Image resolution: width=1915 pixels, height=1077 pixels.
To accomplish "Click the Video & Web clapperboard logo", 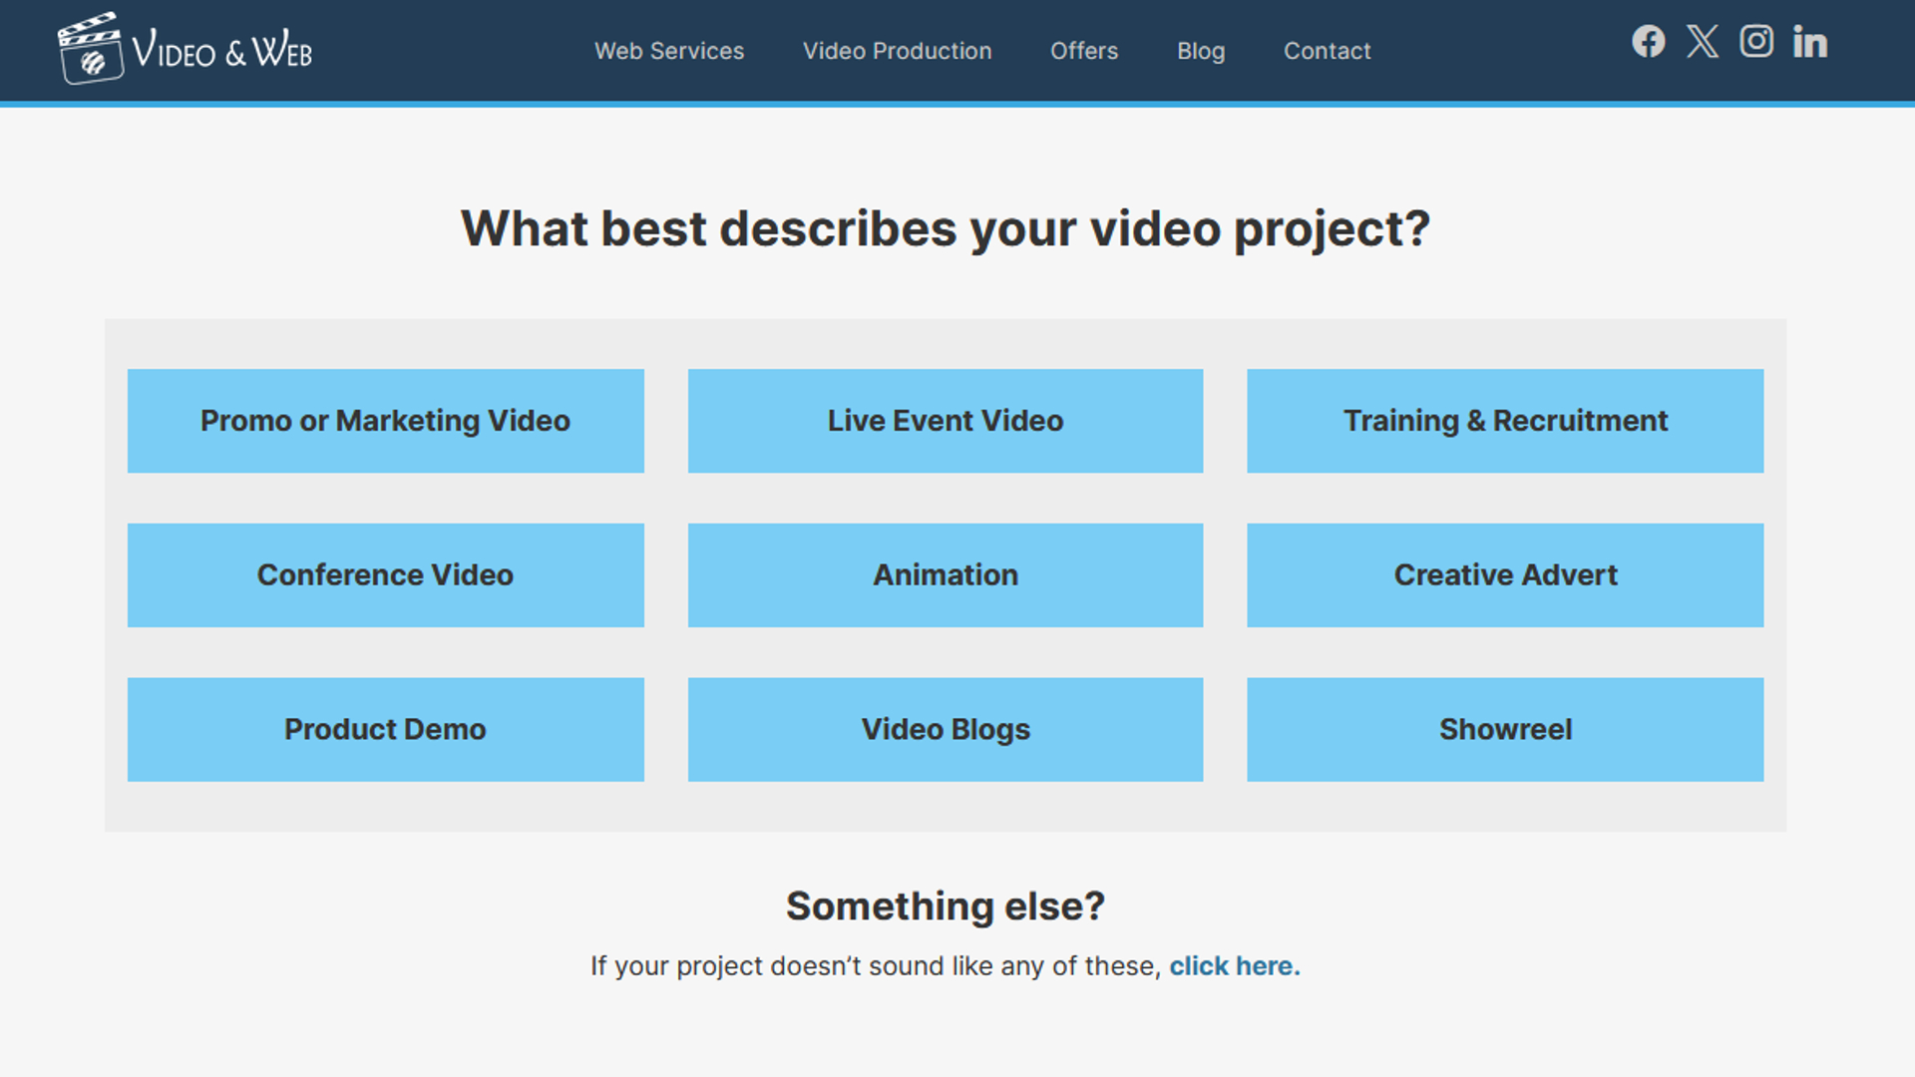I will [186, 48].
